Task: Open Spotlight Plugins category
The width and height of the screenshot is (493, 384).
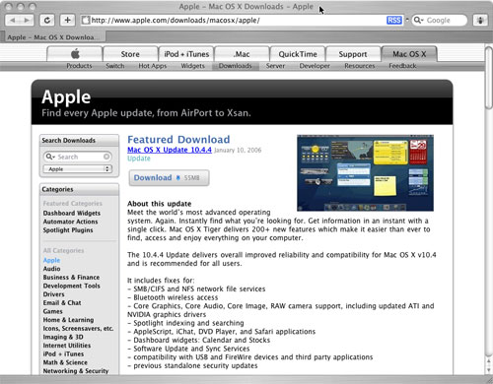Action: click(68, 230)
